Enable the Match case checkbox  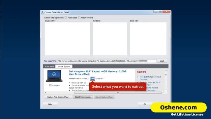pyautogui.click(x=66, y=18)
